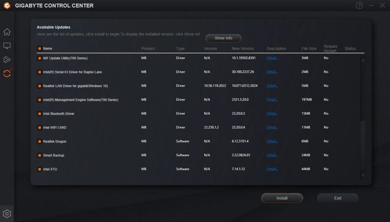The height and width of the screenshot is (222, 390).
Task: Select the row name Intel Bluetooth Driver
Action: pos(59,113)
